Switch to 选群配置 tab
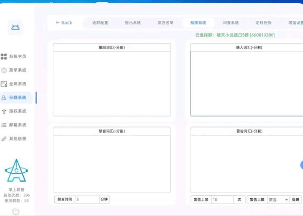The image size is (303, 216). click(x=100, y=23)
